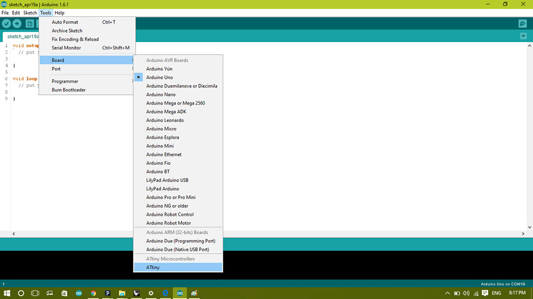The image size is (533, 299).
Task: Click horizontal scrollbar right arrow
Action: tap(523, 234)
